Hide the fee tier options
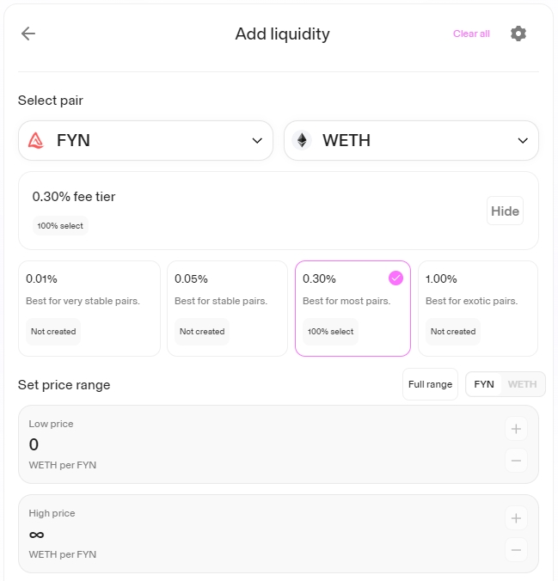The width and height of the screenshot is (558, 581). [505, 211]
